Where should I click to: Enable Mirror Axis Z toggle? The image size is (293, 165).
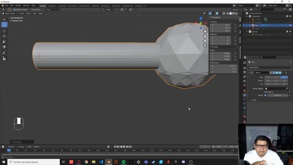pos(284,77)
